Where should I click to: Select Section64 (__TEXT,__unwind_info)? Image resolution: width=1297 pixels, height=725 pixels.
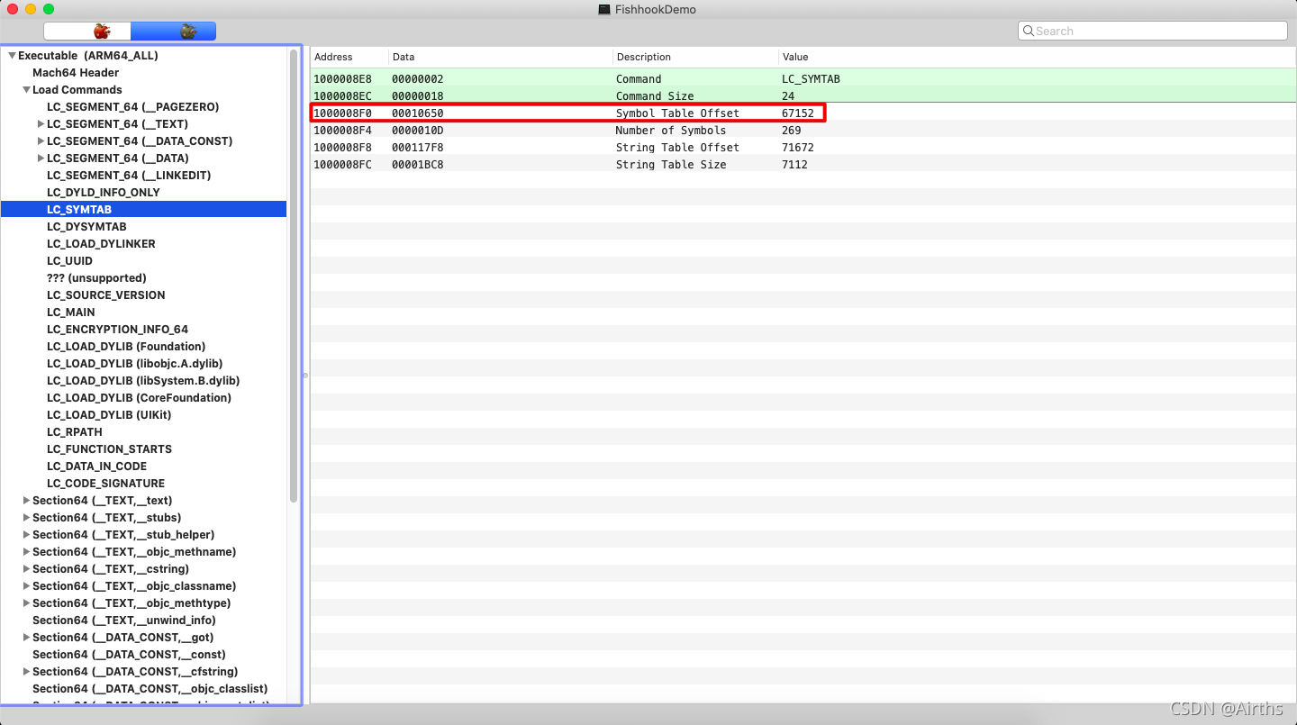click(x=124, y=621)
